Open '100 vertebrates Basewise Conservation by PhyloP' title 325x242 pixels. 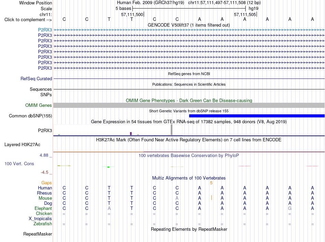click(189, 156)
